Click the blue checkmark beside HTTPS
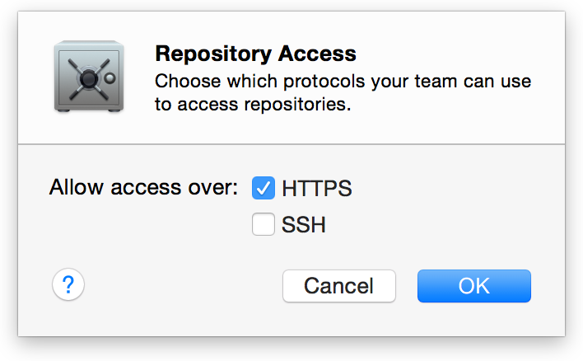Screen dimensions: 583x361 coord(263,188)
